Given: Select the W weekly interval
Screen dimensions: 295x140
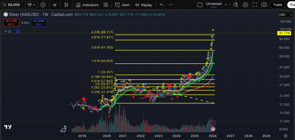Looking at the screenshot, I should [x=55, y=5].
